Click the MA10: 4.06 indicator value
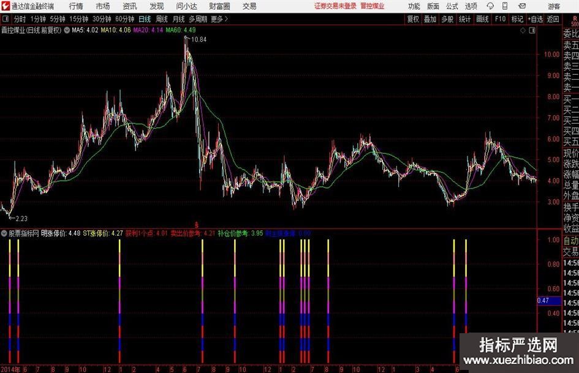Viewport: 579px width, 373px height. [116, 30]
